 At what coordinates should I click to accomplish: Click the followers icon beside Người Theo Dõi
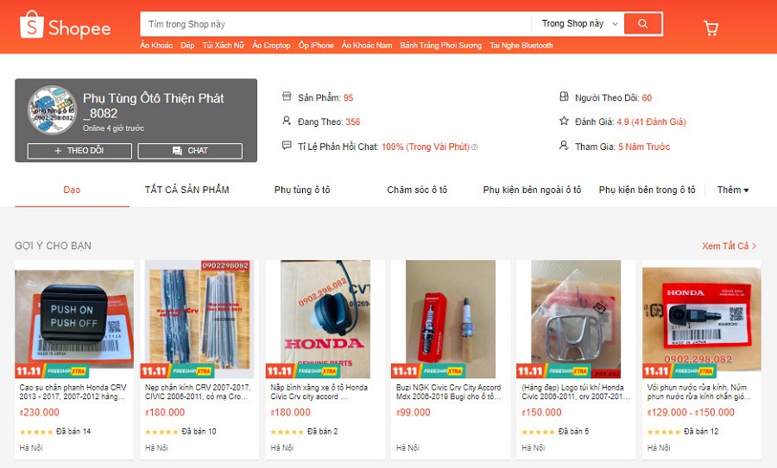click(x=564, y=97)
